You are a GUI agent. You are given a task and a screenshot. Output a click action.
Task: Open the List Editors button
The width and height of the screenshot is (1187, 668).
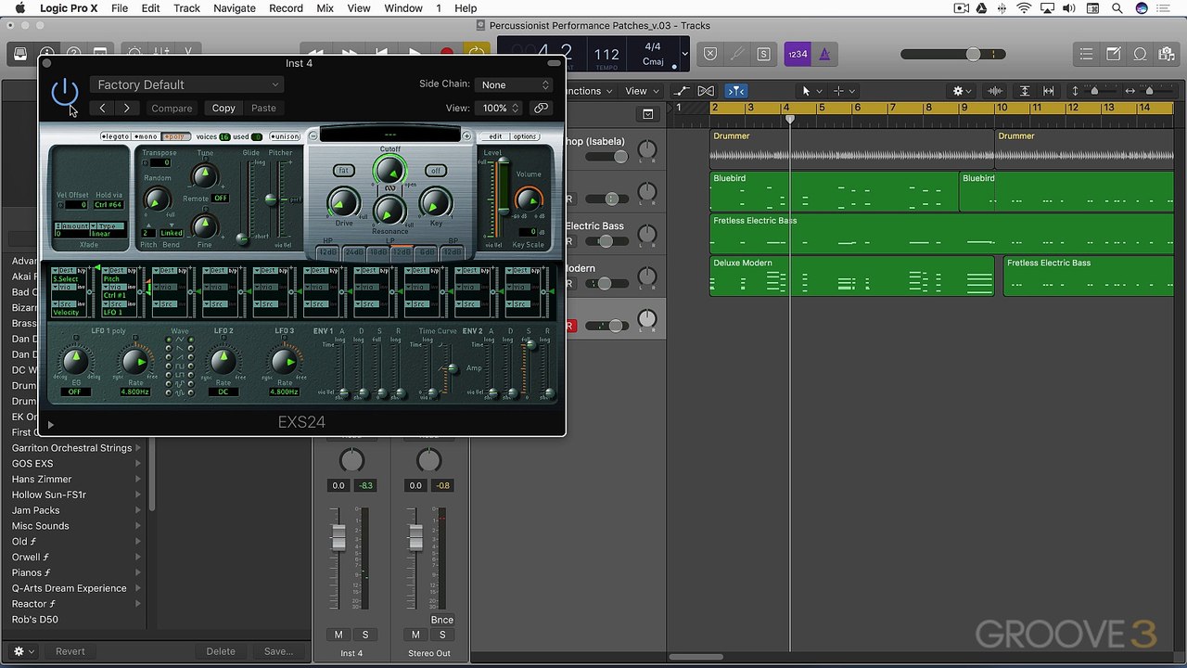pyautogui.click(x=1088, y=54)
